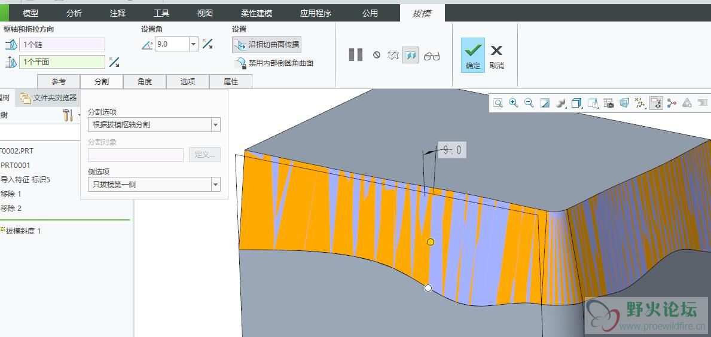Click the angle value field showing 9.0
The height and width of the screenshot is (337, 711).
172,44
